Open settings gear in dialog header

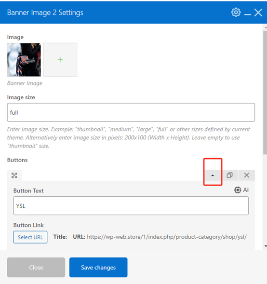point(236,13)
